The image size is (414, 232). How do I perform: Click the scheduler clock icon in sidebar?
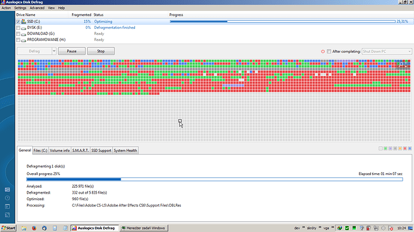[x=7, y=198]
